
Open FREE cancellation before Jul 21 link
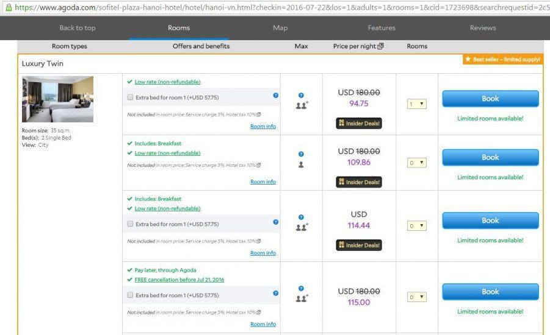click(179, 280)
